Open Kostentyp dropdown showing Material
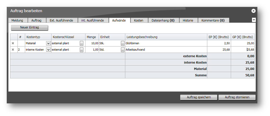Screen dimensions: 270x116 48,43
